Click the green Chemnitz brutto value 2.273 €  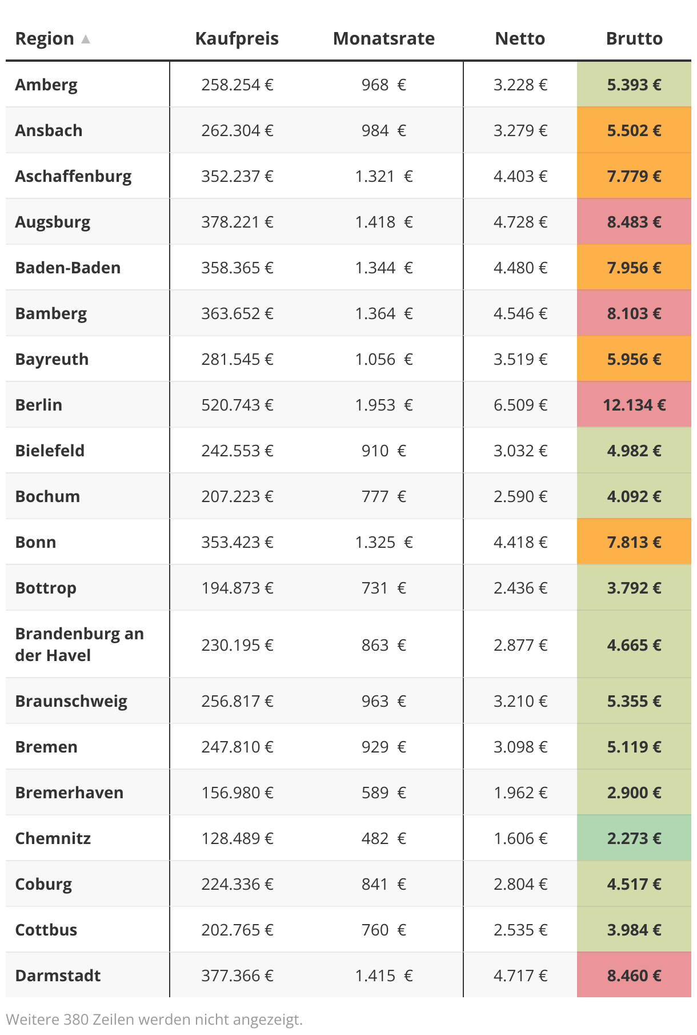634,838
